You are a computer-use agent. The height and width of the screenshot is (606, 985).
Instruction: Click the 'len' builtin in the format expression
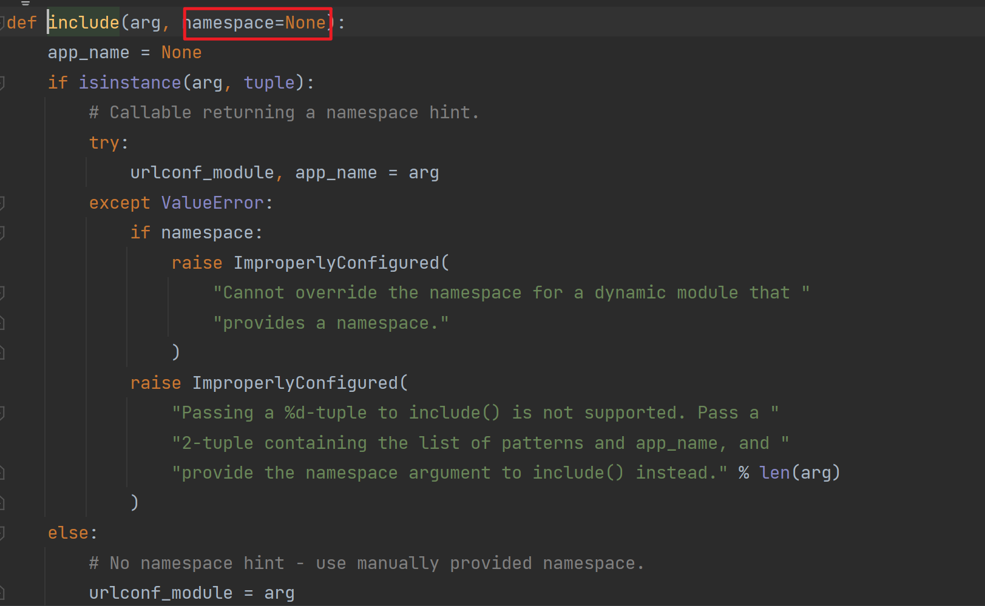774,473
